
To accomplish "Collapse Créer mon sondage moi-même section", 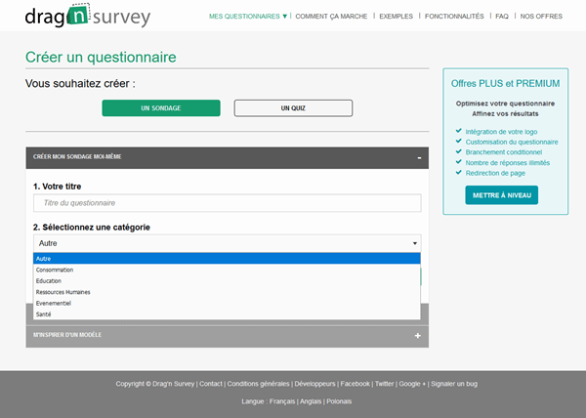I will [228, 157].
